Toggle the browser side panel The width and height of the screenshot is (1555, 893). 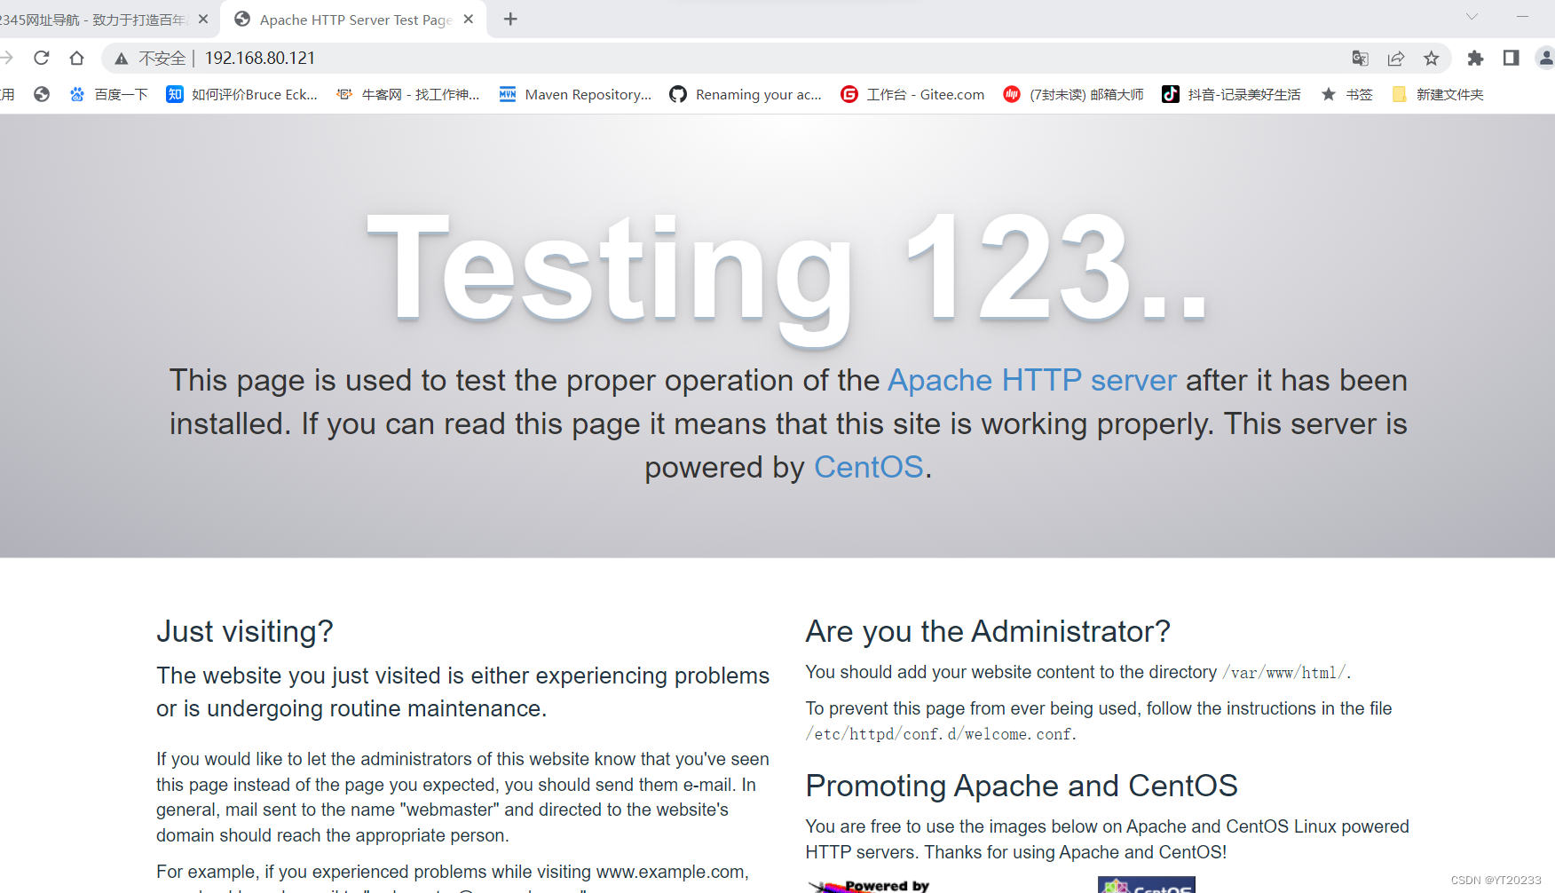(1511, 58)
